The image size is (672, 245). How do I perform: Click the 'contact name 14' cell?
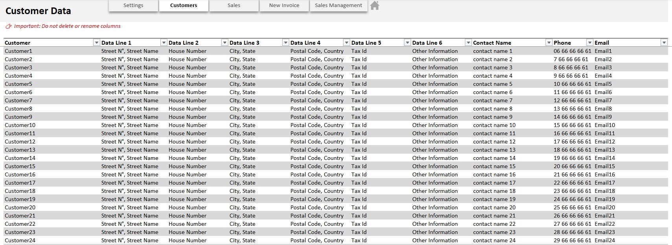pyautogui.click(x=512, y=158)
